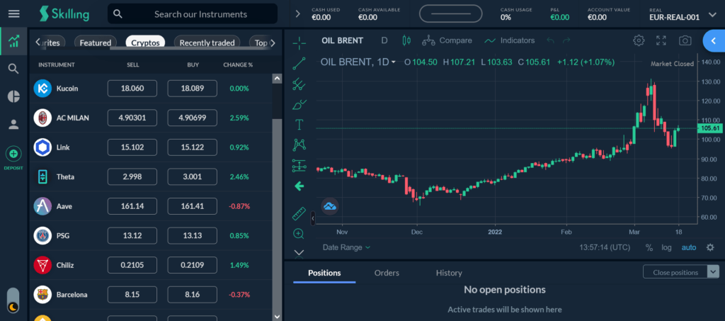Select the ruler measure tool
Viewport: 725px width, 321px height.
coord(299,214)
